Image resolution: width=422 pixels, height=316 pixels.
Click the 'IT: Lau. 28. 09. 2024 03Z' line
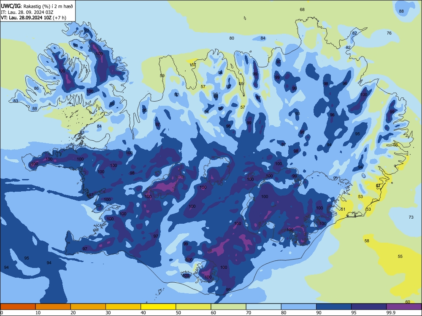point(27,12)
